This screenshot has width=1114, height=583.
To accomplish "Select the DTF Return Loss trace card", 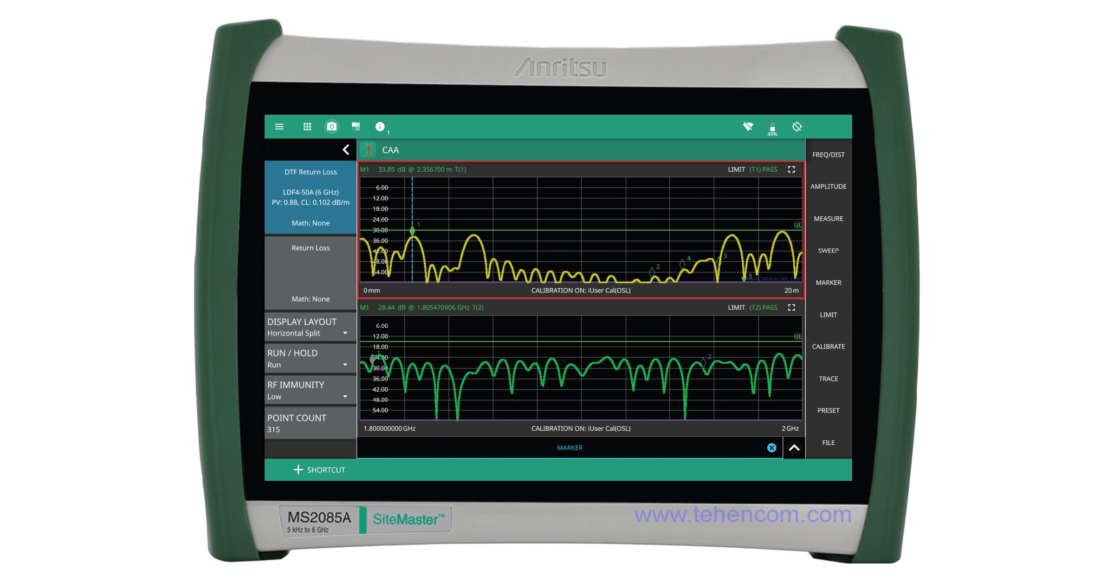I will point(310,197).
